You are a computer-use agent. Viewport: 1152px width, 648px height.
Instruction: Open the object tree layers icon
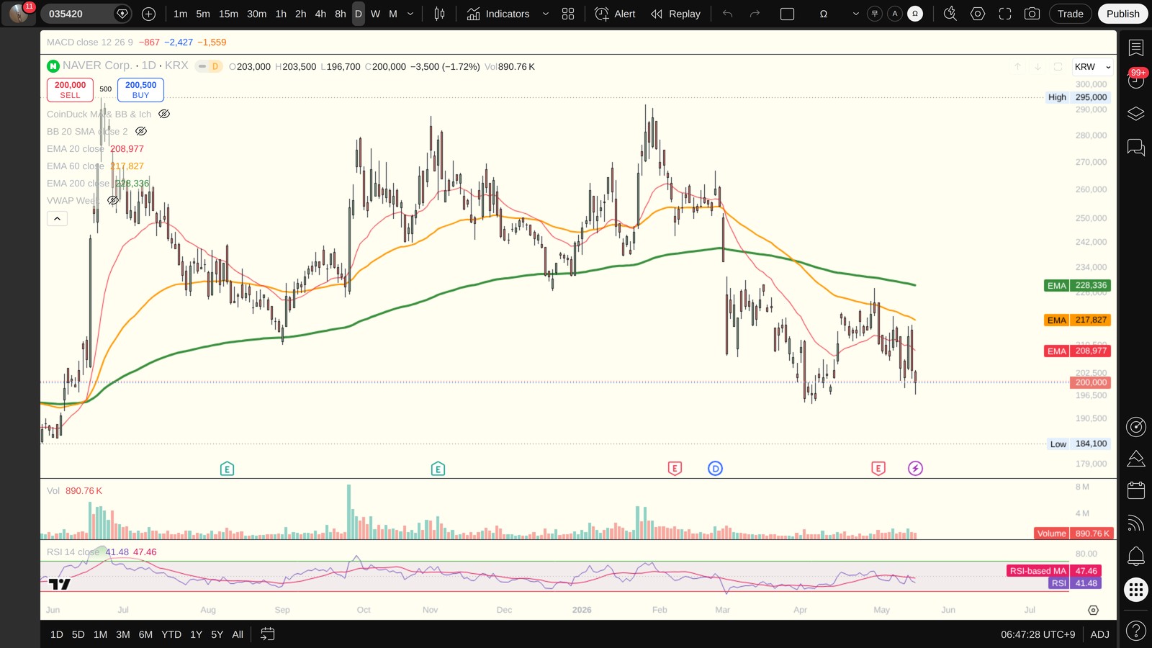(x=1135, y=114)
